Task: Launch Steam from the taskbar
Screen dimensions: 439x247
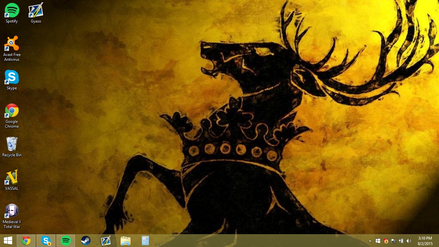Action: point(86,241)
